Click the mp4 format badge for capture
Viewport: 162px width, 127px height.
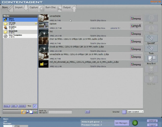pos(136,26)
